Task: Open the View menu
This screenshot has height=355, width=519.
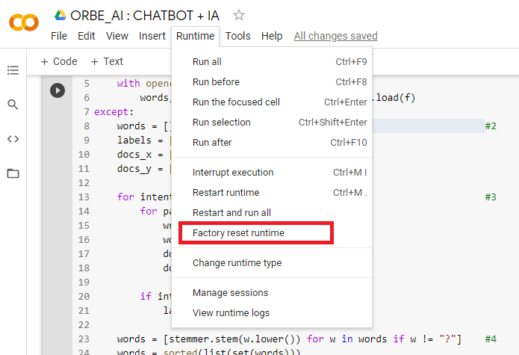Action: (x=116, y=36)
